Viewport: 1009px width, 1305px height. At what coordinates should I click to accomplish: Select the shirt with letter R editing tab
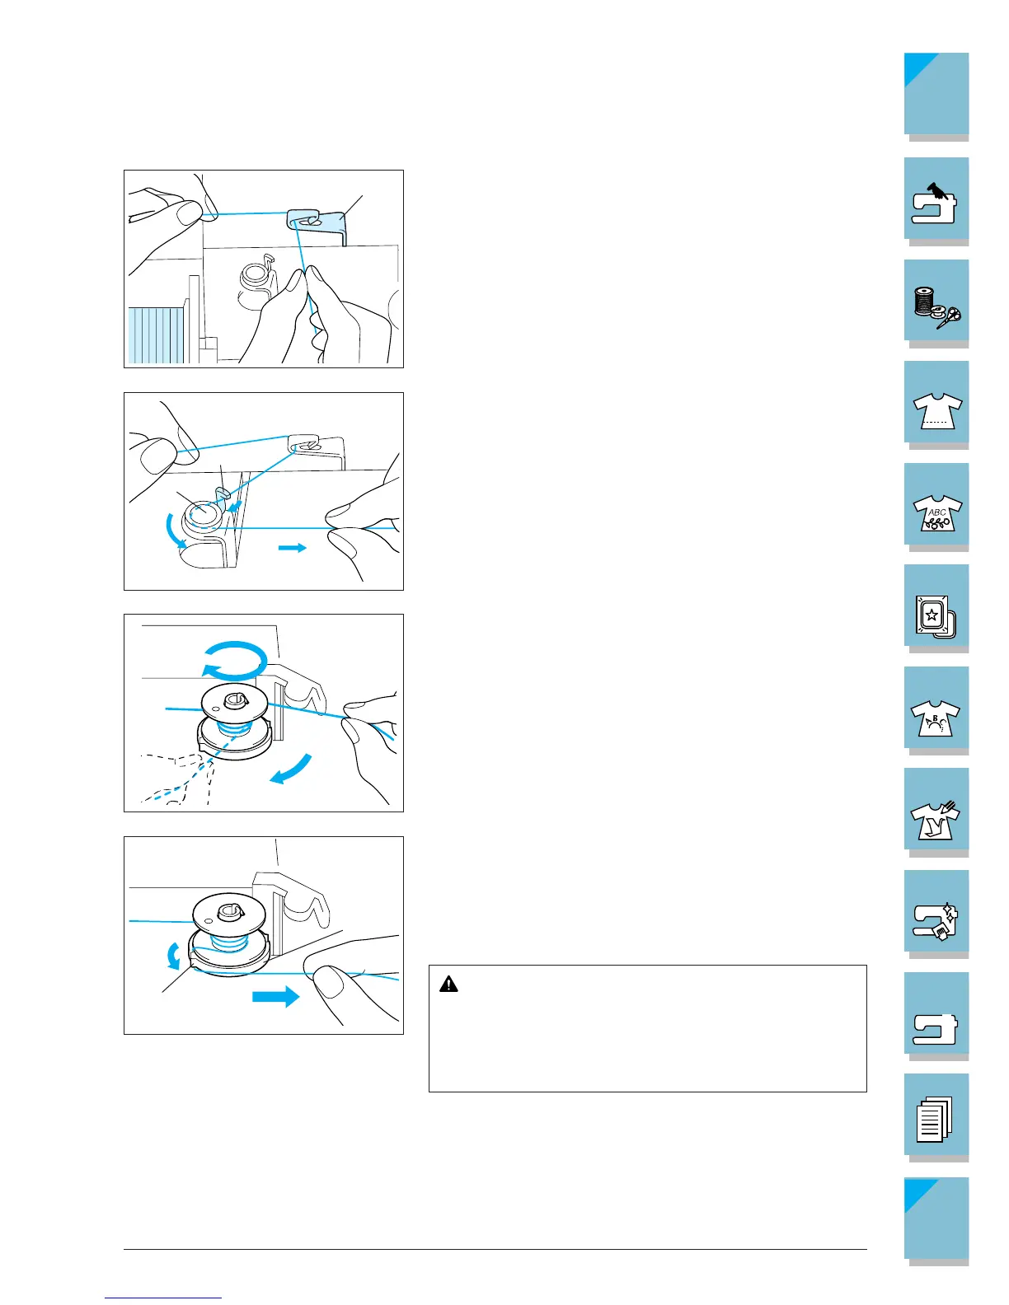936,708
